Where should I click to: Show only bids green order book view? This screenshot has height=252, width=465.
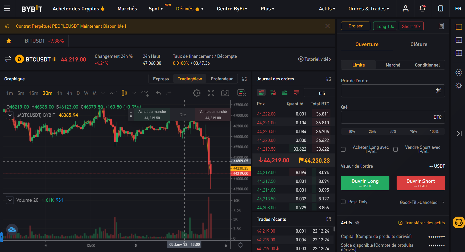285,93
